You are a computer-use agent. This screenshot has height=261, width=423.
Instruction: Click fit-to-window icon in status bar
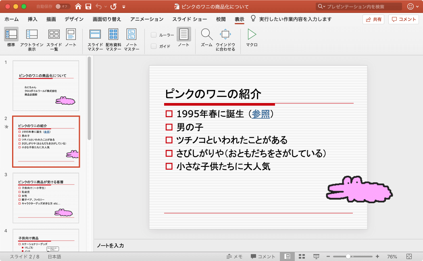(x=409, y=257)
